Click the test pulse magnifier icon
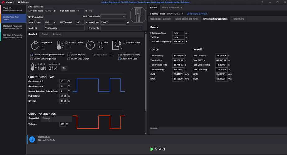 (x=116, y=45)
